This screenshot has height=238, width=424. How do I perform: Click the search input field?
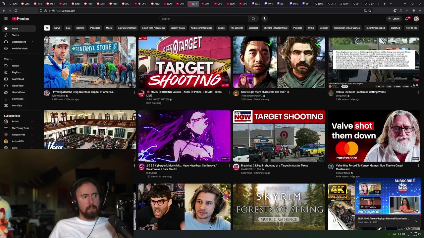[x=204, y=19]
